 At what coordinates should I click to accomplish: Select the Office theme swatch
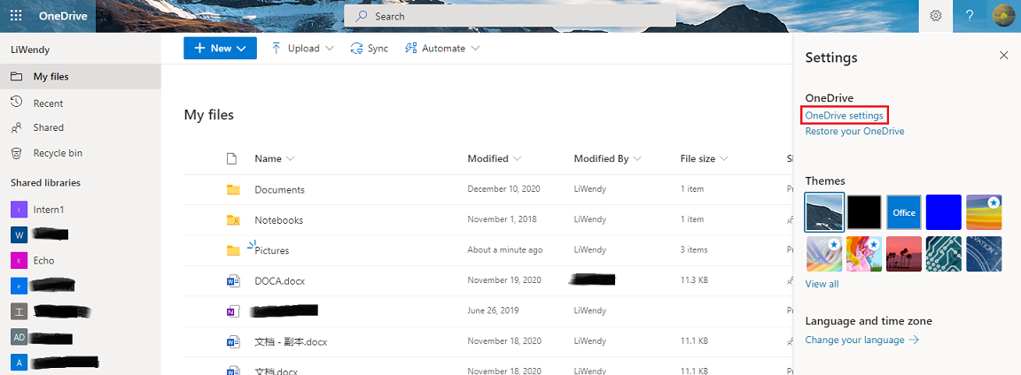[904, 212]
